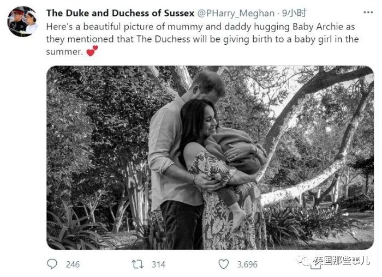Open the black-and-white family photo
The height and width of the screenshot is (277, 382).
pyautogui.click(x=210, y=158)
